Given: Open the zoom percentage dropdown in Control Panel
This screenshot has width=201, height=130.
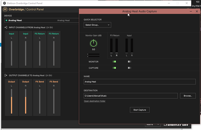Looking at the screenshot, I should point(153,124).
